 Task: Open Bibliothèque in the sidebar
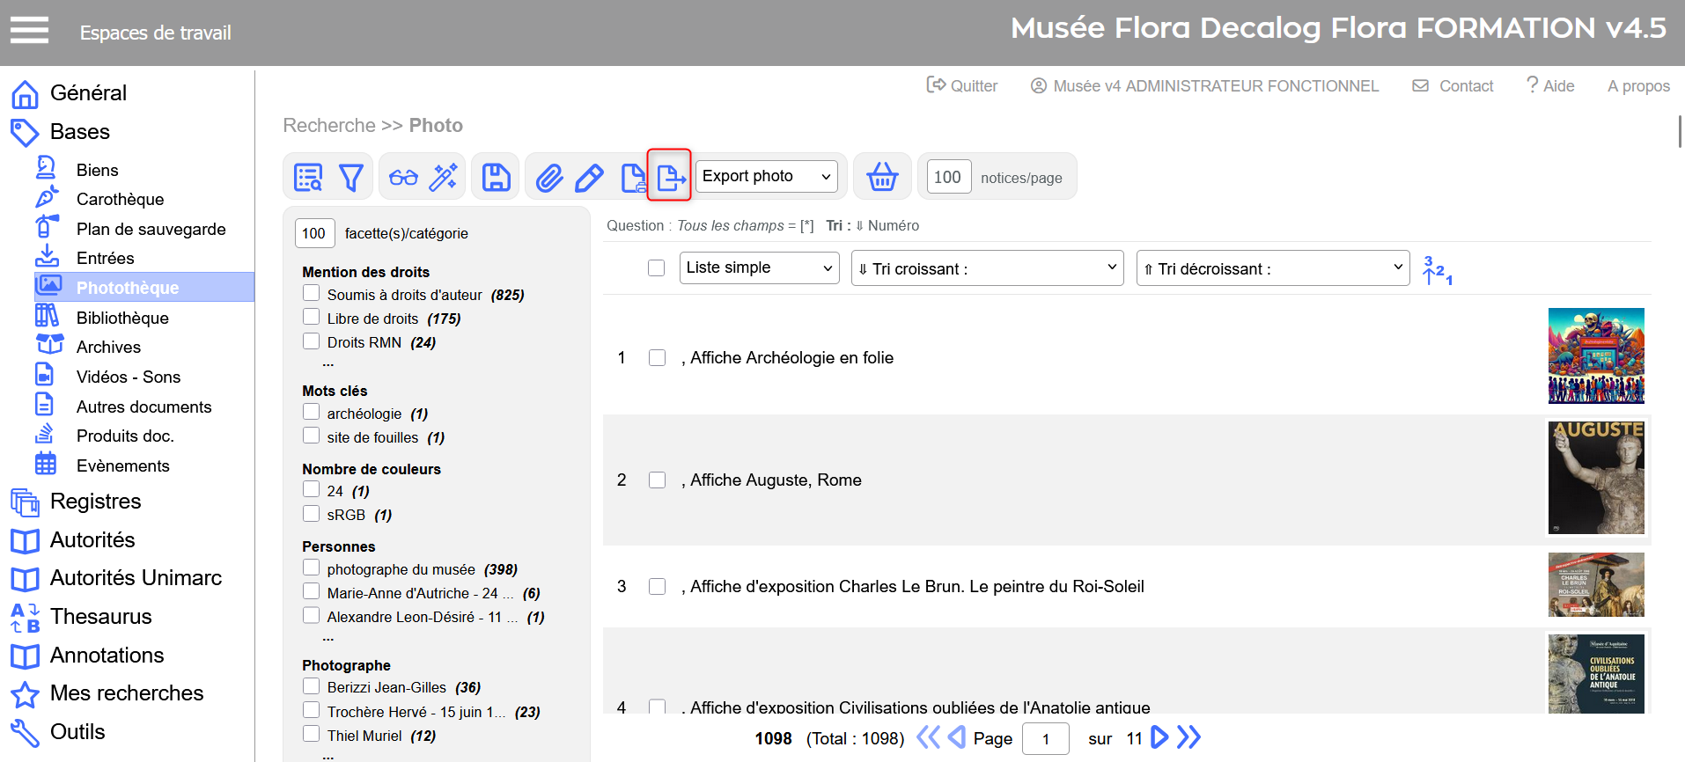point(122,318)
